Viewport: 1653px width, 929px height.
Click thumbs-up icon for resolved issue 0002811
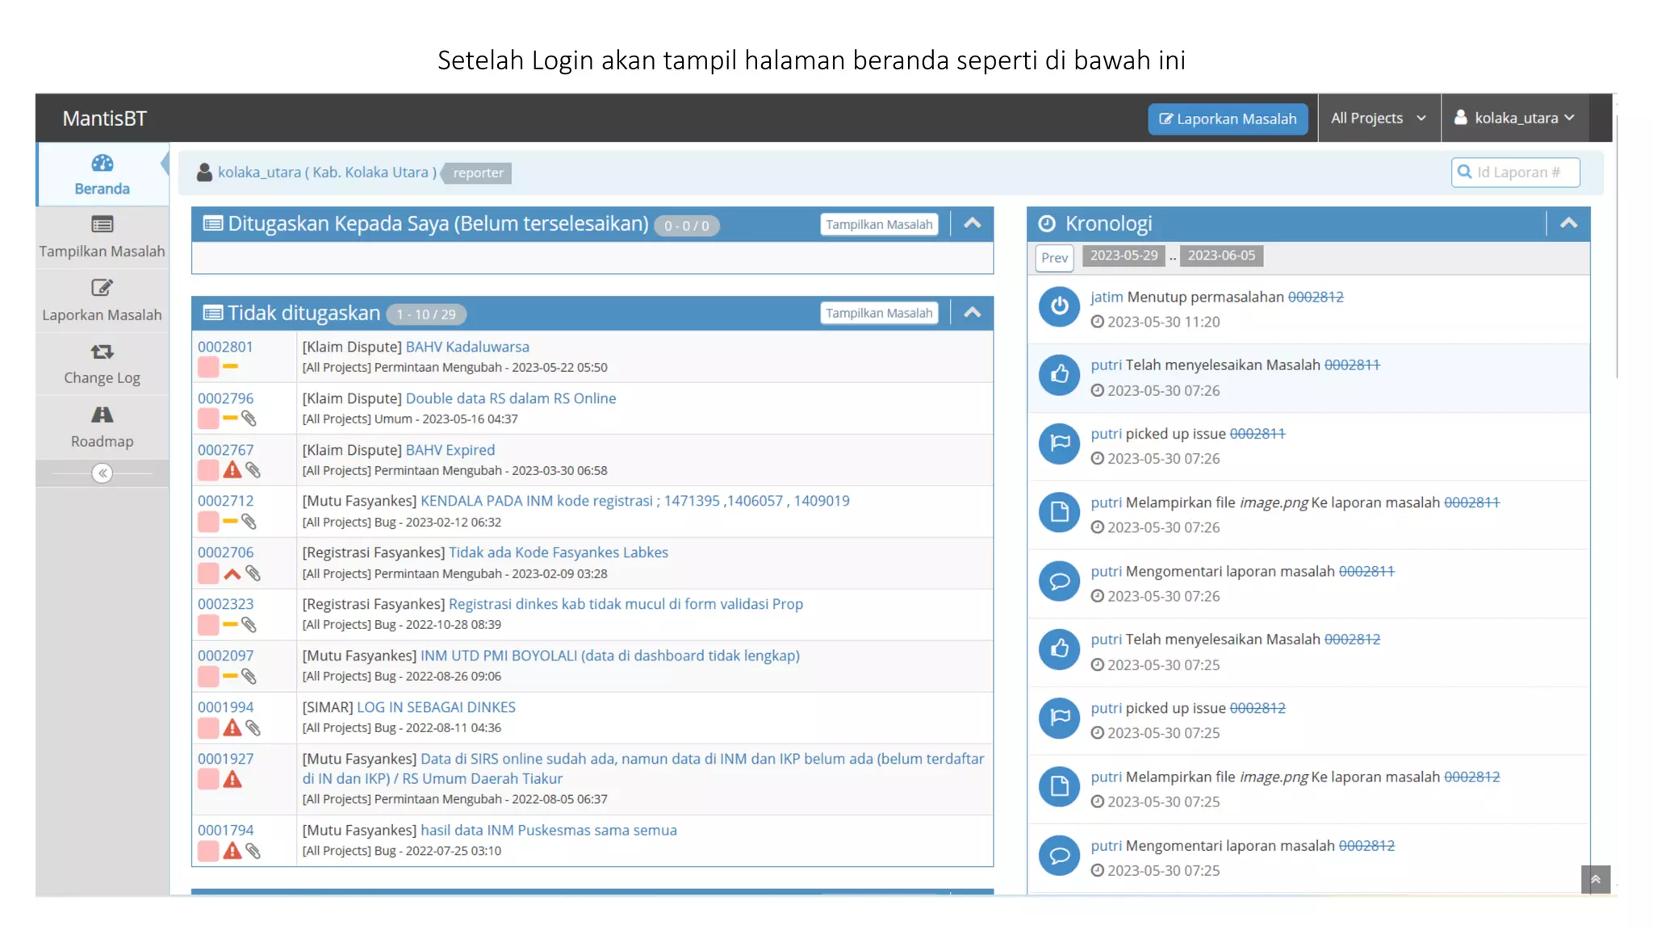[1059, 375]
